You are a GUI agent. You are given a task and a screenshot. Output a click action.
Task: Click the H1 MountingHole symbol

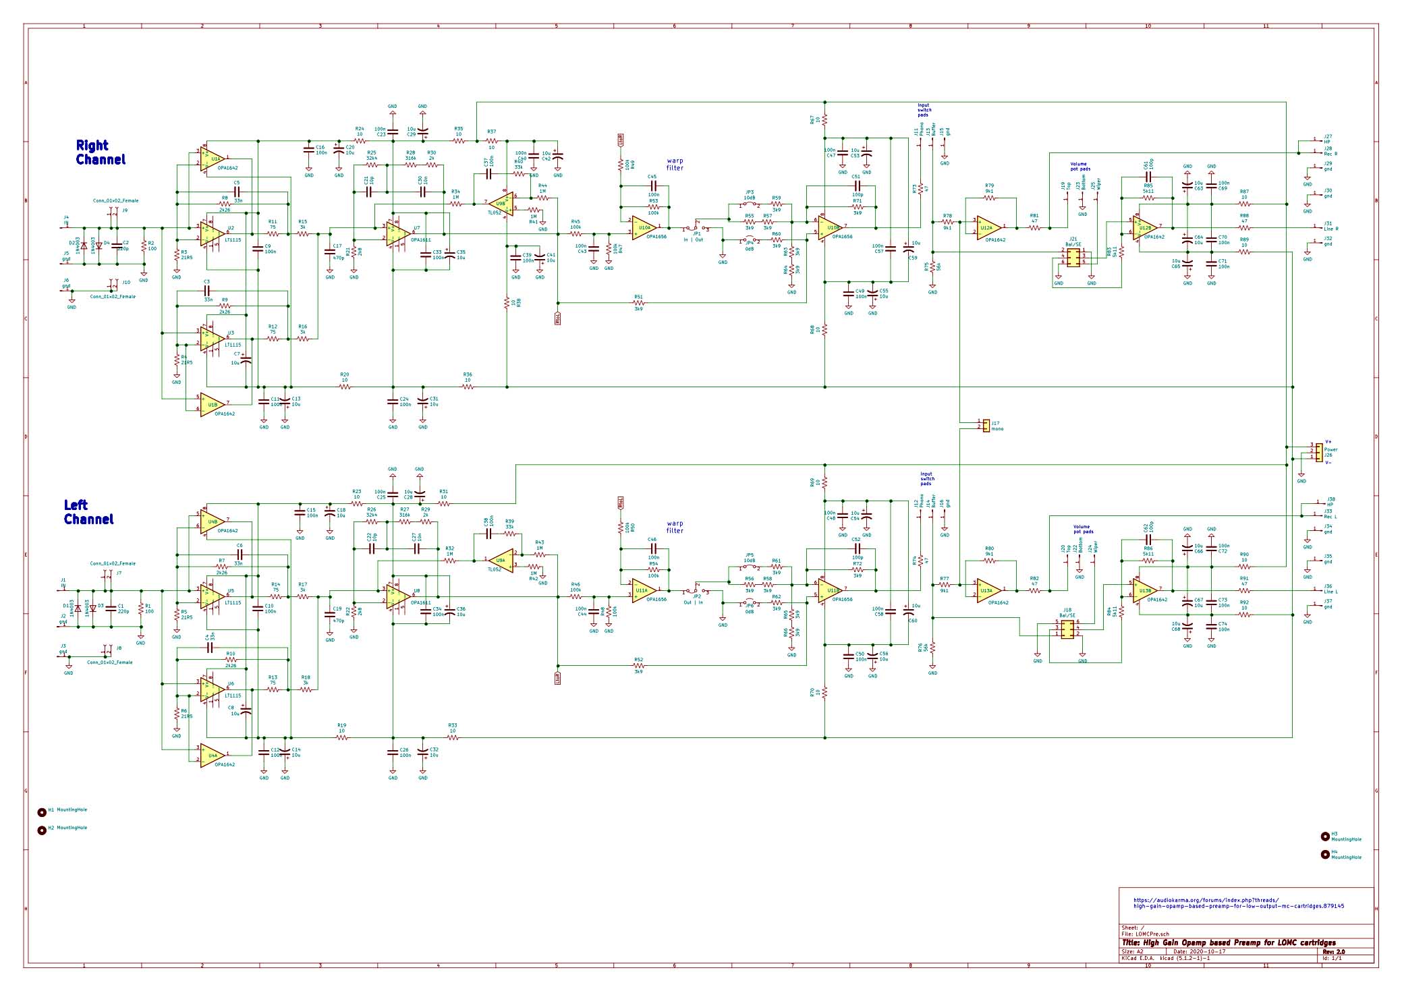[x=43, y=812]
